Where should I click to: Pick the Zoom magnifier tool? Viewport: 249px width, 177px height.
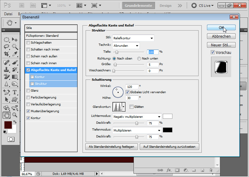(15, 115)
